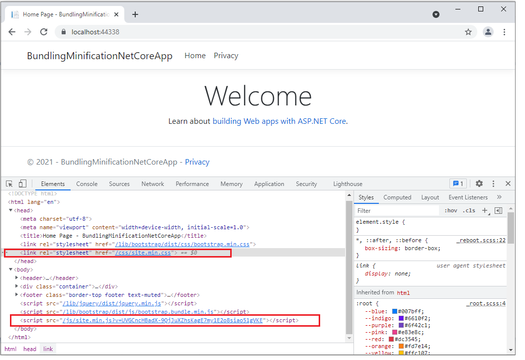Close the Home Page browser tab
This screenshot has width=525, height=360.
coord(116,14)
